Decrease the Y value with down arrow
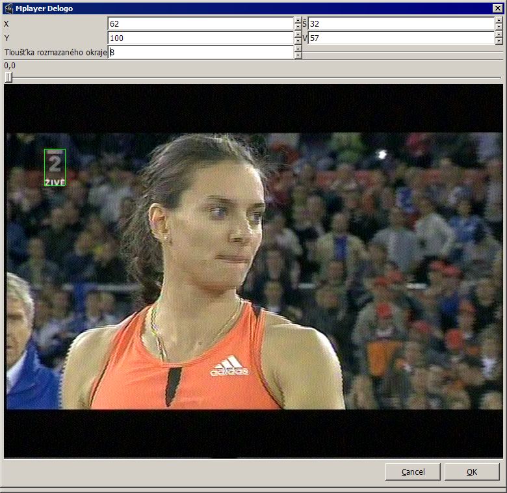 (x=298, y=42)
